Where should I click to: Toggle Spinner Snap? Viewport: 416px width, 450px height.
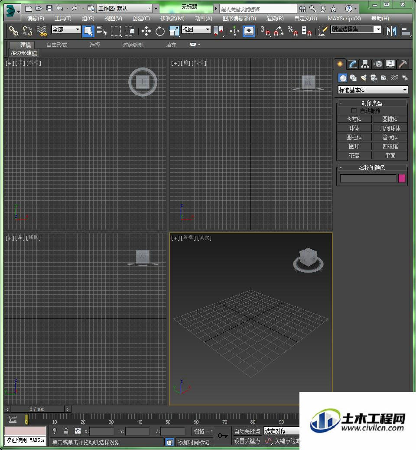point(306,31)
